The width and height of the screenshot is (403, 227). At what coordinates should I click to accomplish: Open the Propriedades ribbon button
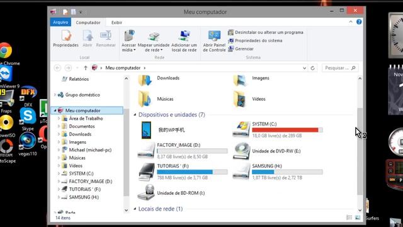pyautogui.click(x=65, y=38)
